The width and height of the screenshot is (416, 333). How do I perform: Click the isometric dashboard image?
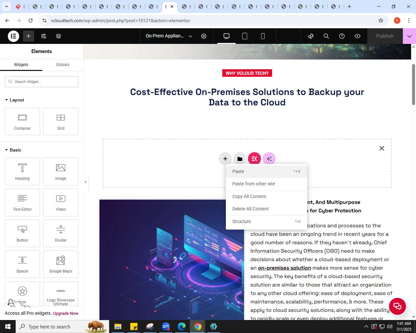click(172, 260)
